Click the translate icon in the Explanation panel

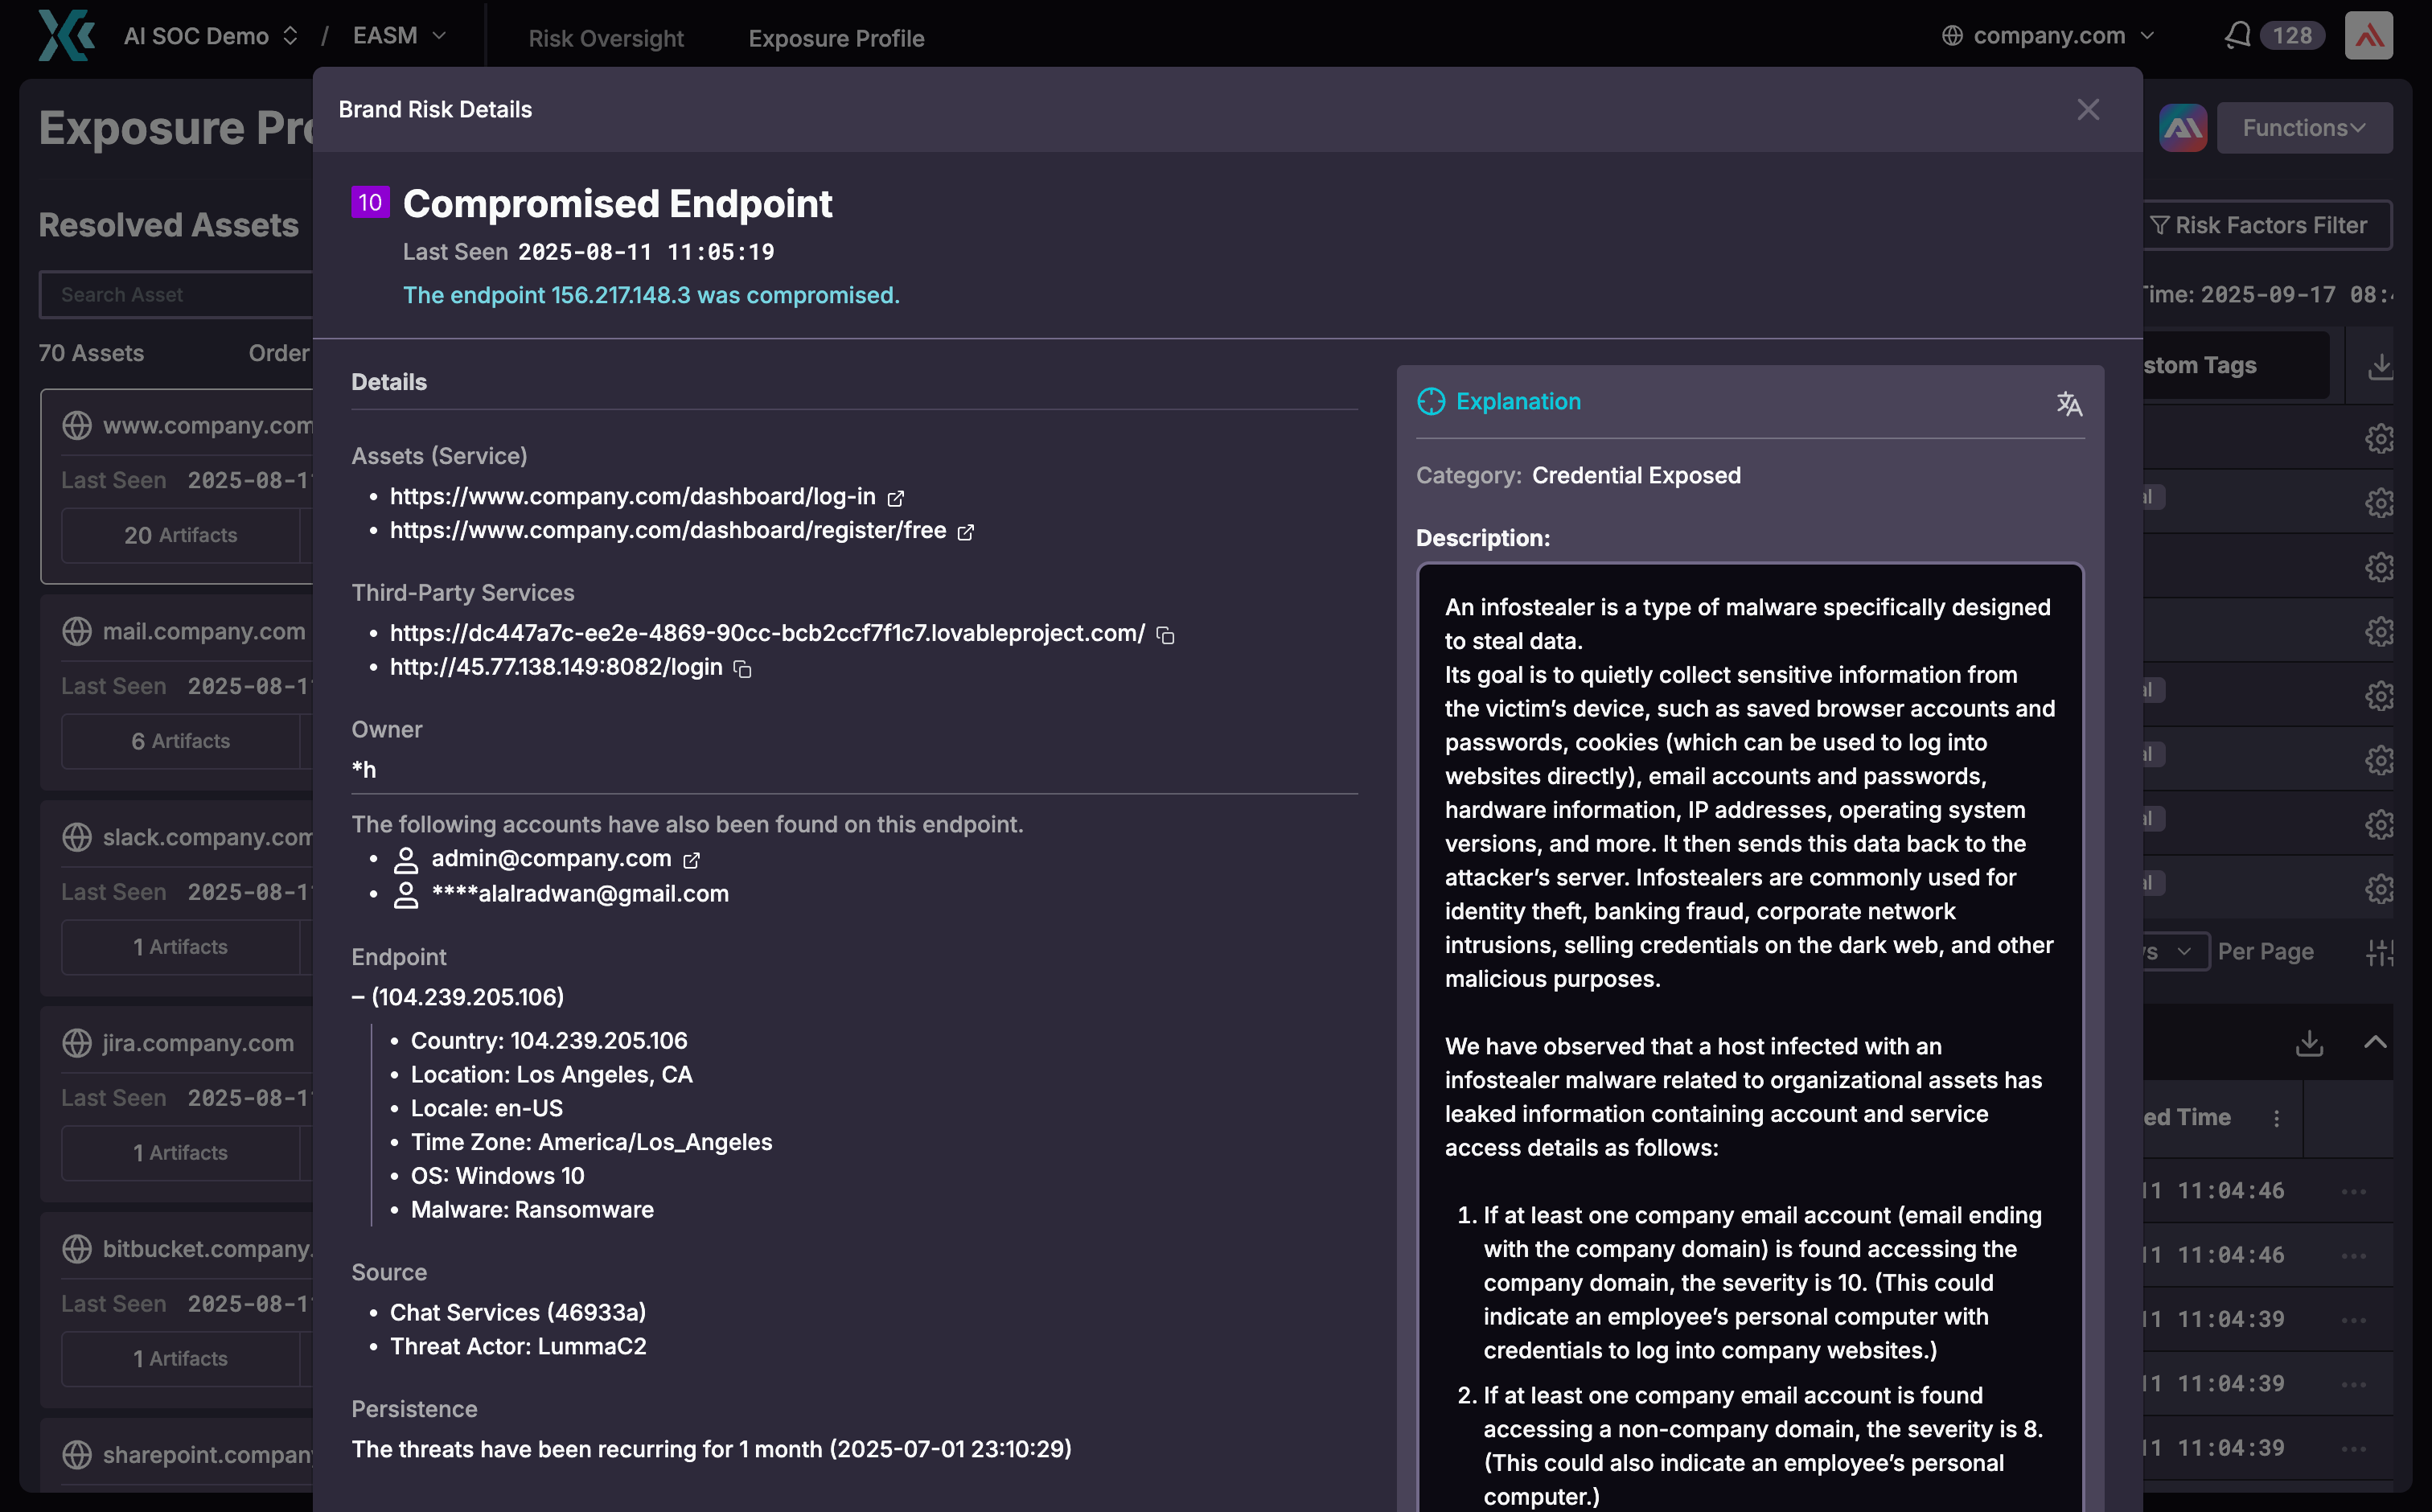coord(2069,404)
